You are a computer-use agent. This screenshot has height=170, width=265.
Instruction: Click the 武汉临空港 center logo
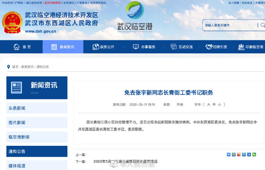(135, 18)
